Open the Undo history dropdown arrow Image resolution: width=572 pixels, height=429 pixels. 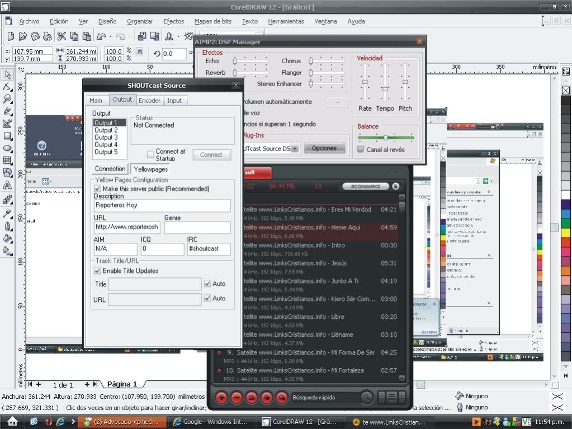coord(111,36)
